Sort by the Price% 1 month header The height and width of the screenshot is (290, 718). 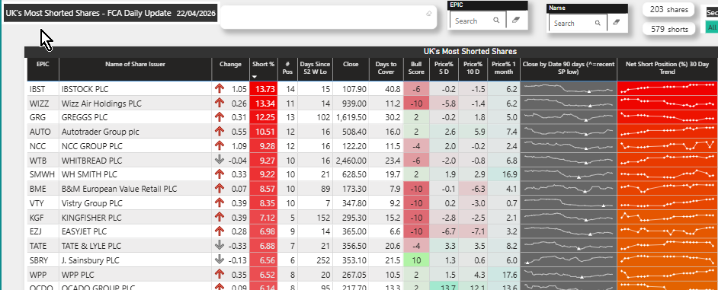pyautogui.click(x=504, y=68)
